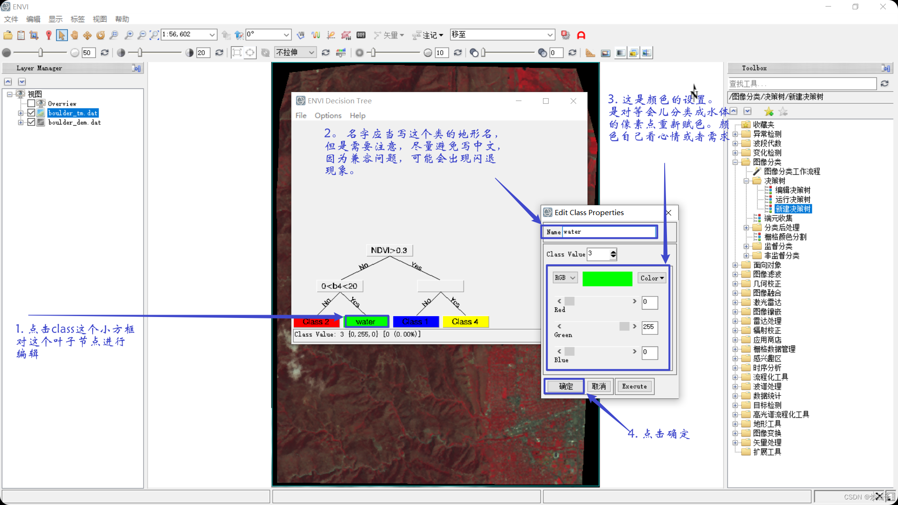The height and width of the screenshot is (505, 898).
Task: Click the Zoom In magnifier tool
Action: [x=129, y=35]
